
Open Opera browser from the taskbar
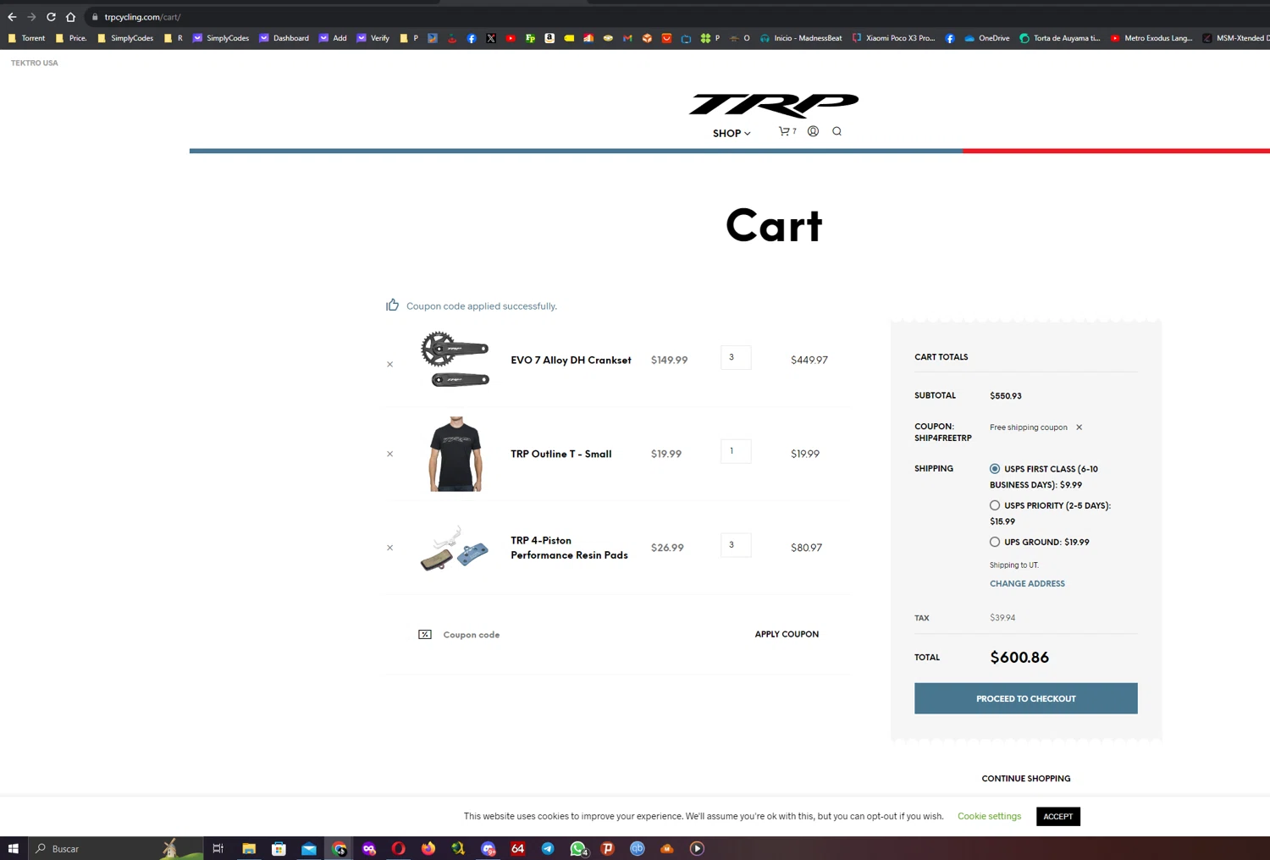399,848
